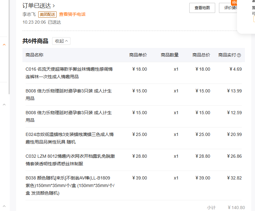
Task: Click the 小计 subtotal amount ¥140.80
Action: (x=236, y=208)
